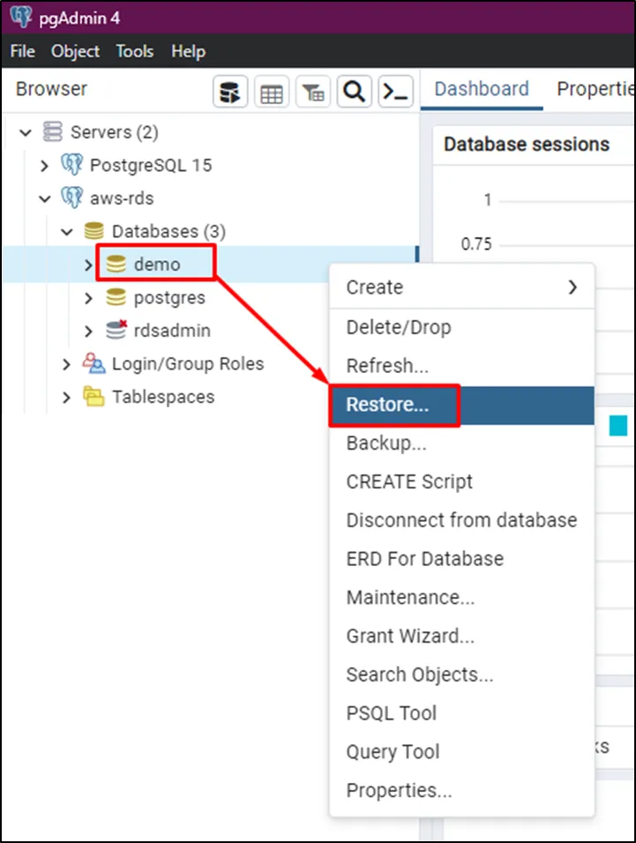The height and width of the screenshot is (843, 636).
Task: Click the teal legend color swatch
Action: [x=618, y=427]
